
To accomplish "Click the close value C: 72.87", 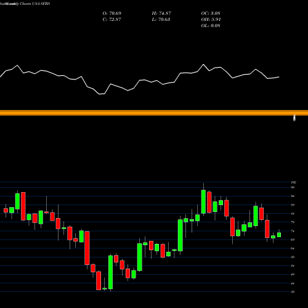I will tap(112, 19).
